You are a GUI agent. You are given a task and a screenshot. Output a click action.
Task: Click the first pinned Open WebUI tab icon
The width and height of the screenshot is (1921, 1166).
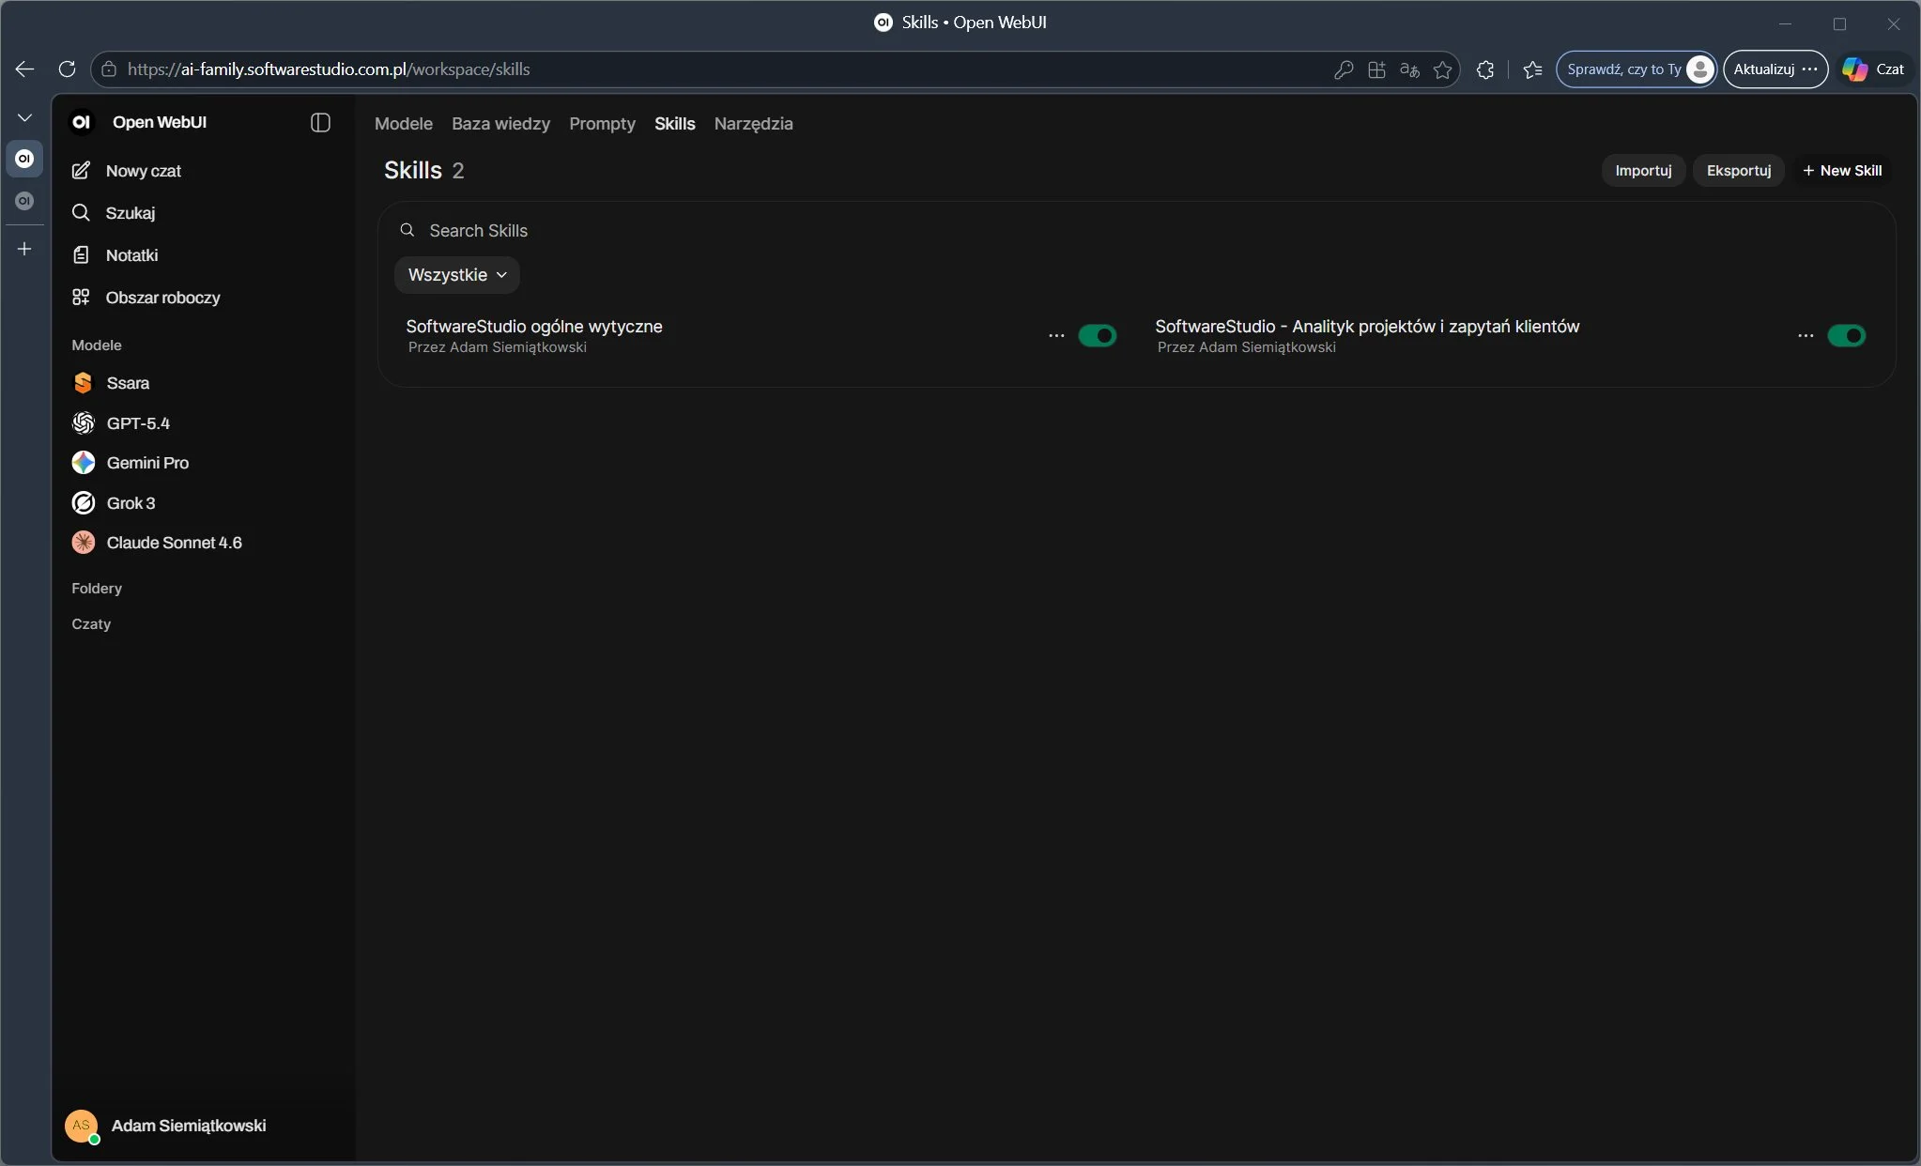coord(24,159)
